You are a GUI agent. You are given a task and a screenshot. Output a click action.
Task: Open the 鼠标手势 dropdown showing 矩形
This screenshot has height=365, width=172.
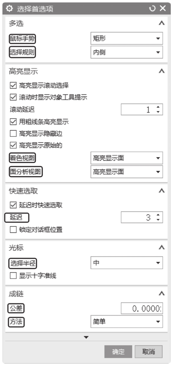click(127, 39)
